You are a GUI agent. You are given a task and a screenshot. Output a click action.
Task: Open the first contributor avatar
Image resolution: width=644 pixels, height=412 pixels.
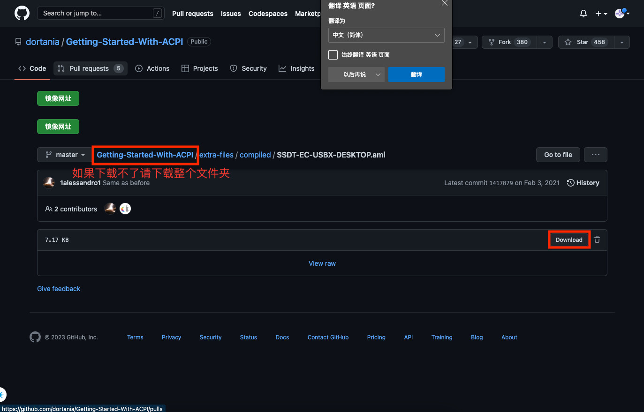click(110, 209)
